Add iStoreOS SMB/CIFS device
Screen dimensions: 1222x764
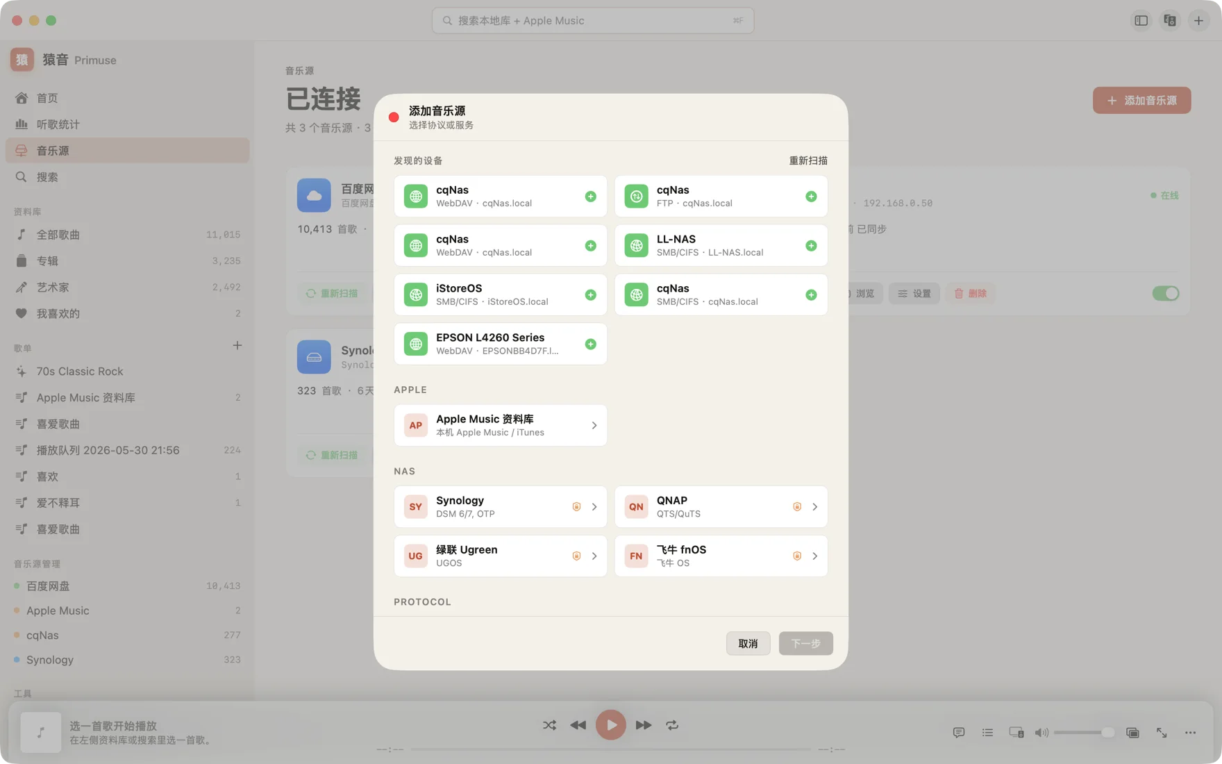click(x=590, y=295)
